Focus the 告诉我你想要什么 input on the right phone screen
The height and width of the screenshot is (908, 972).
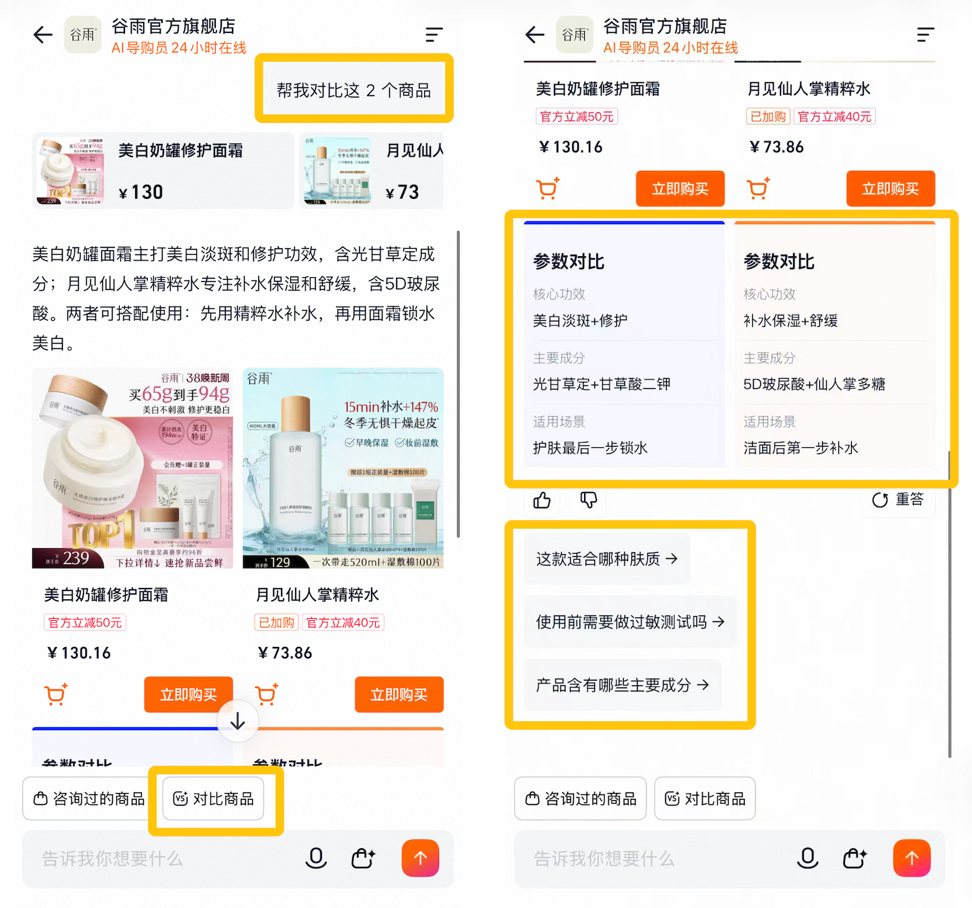[652, 859]
